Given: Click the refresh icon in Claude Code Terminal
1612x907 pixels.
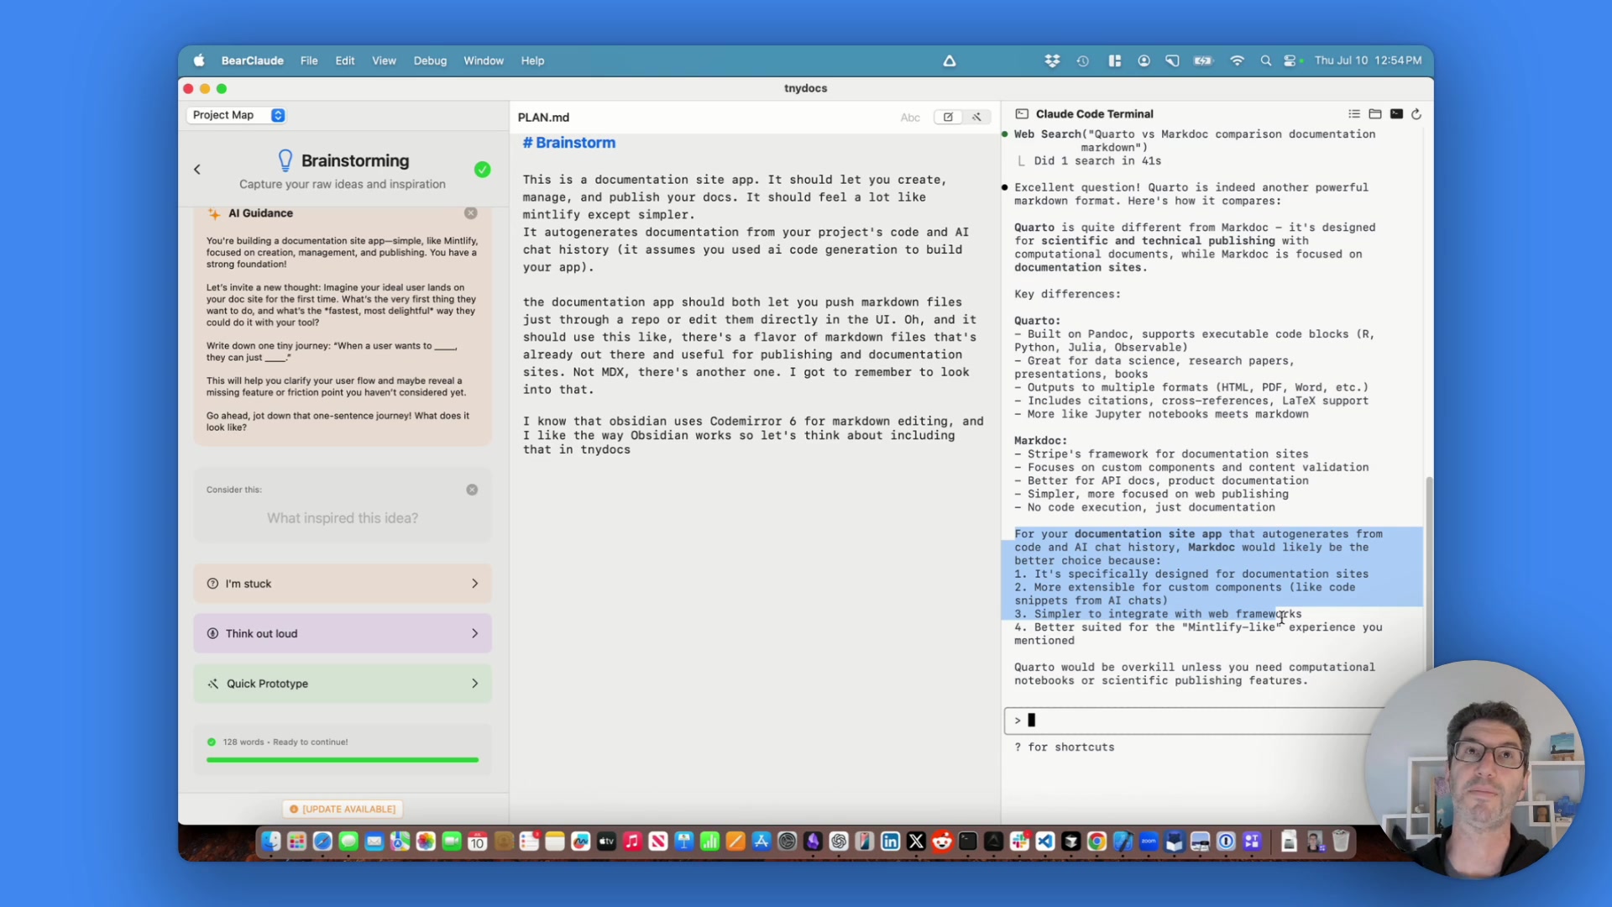Looking at the screenshot, I should pyautogui.click(x=1416, y=114).
